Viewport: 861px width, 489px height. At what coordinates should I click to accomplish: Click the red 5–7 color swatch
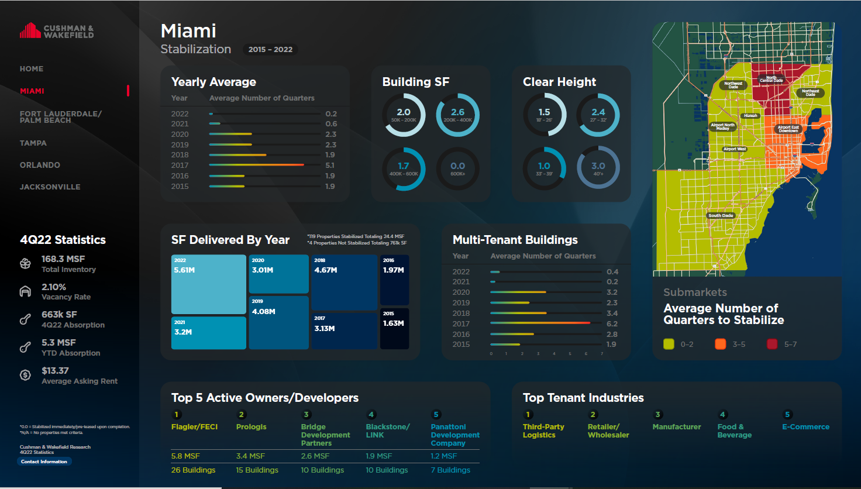pyautogui.click(x=773, y=344)
